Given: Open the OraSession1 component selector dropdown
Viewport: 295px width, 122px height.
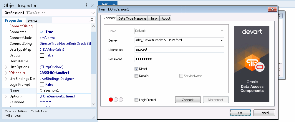Looking at the screenshot, I should click(x=93, y=13).
